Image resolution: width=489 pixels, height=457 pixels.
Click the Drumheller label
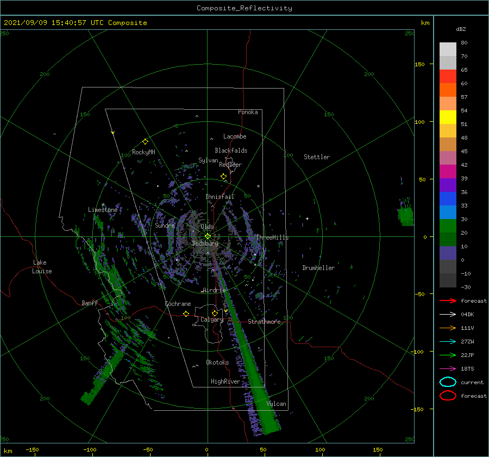pos(318,268)
